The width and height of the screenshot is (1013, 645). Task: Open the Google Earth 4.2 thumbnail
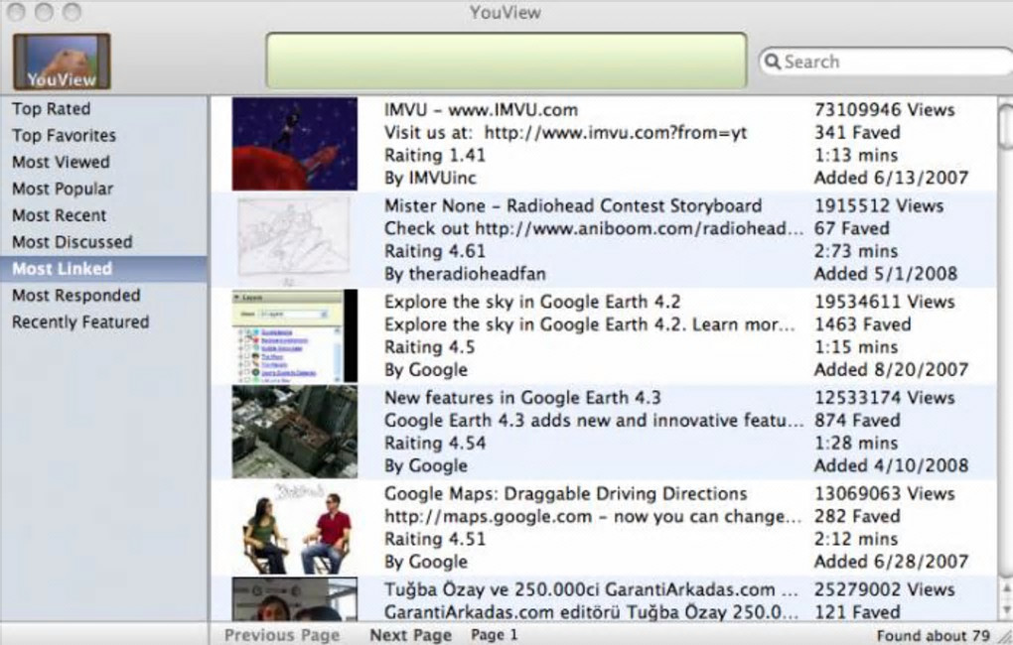point(295,335)
